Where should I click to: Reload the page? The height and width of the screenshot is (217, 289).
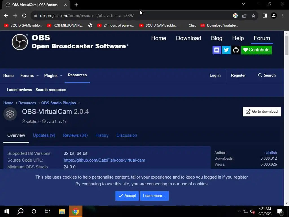click(x=24, y=16)
